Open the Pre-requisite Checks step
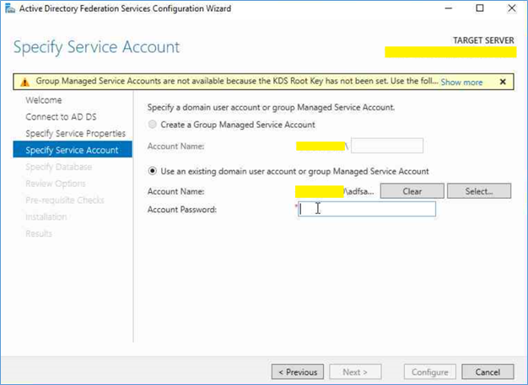Screen dimensions: 528x385 (65, 200)
